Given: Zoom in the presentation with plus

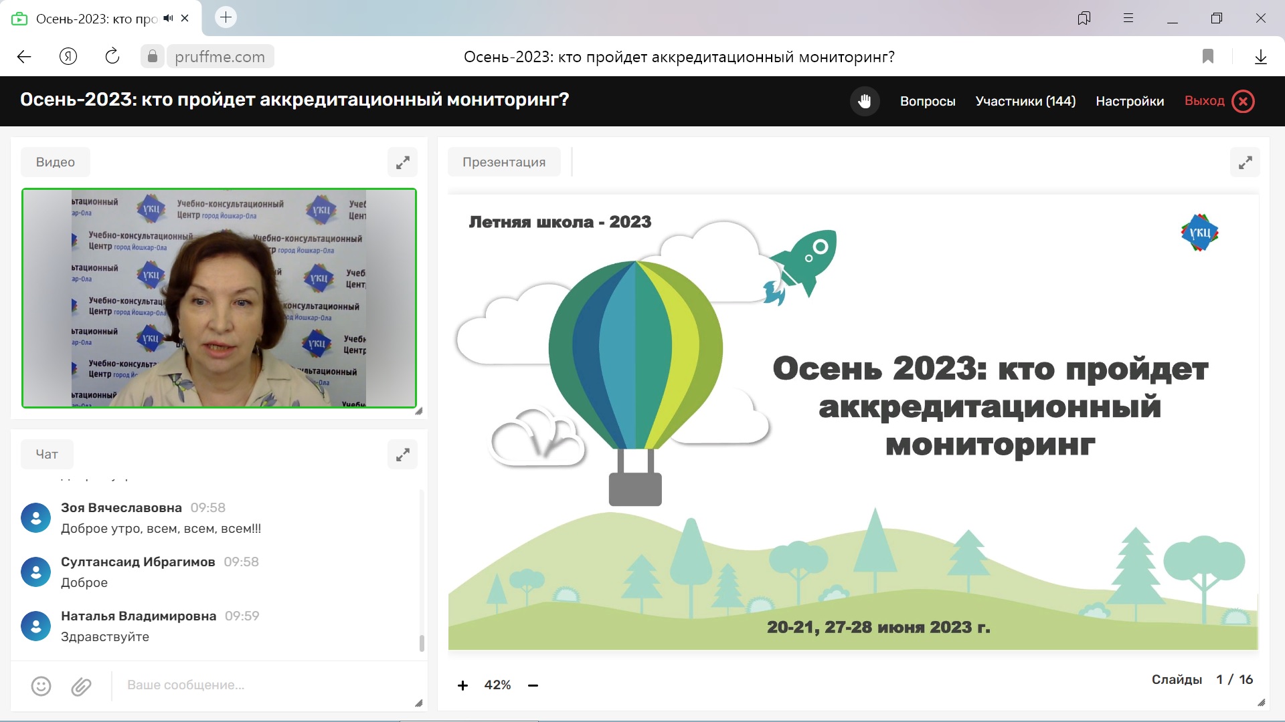Looking at the screenshot, I should 462,685.
